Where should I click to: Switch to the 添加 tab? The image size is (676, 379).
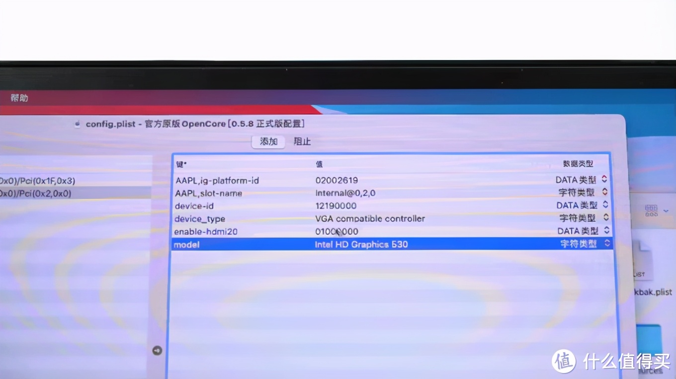point(268,141)
